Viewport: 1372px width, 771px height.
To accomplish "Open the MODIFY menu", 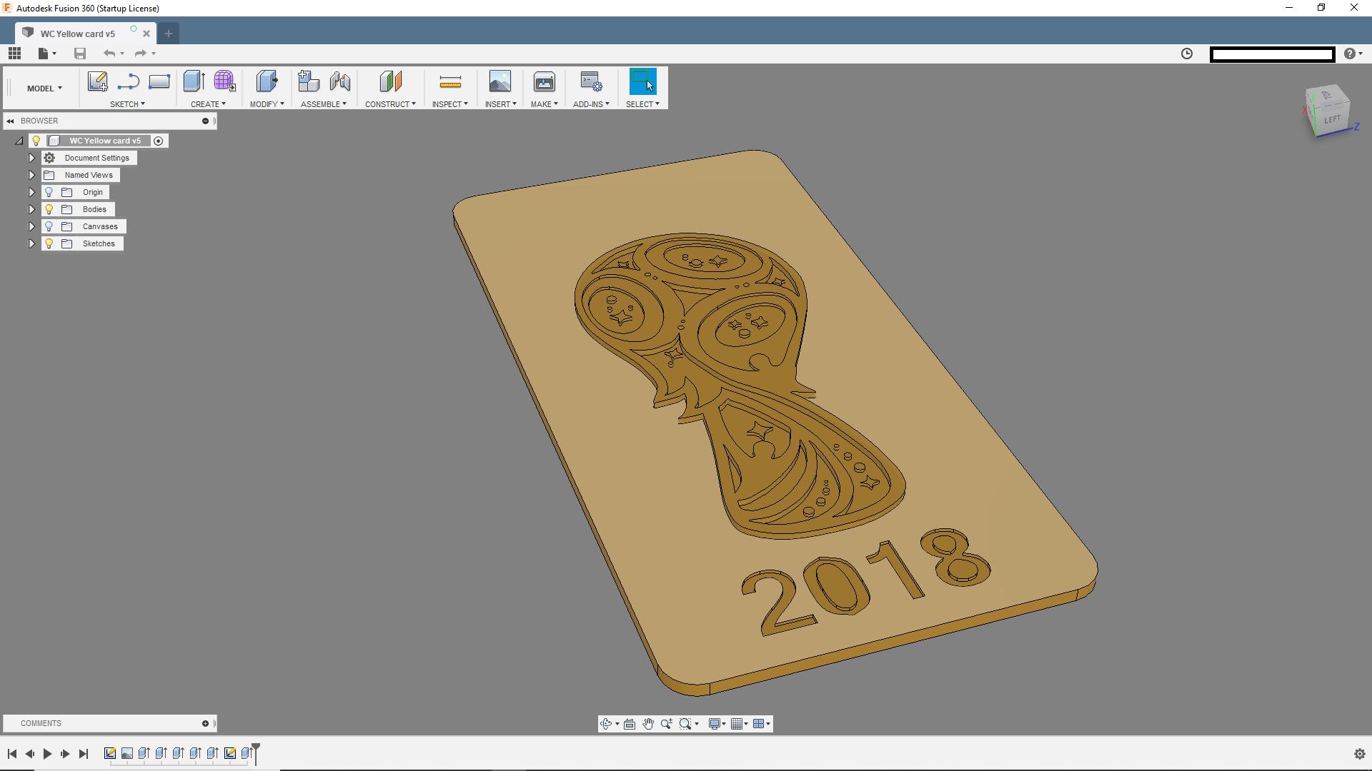I will 267,104.
